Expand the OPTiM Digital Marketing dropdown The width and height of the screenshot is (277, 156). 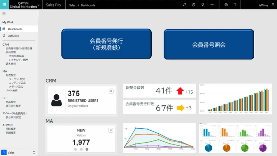pyautogui.click(x=39, y=5)
